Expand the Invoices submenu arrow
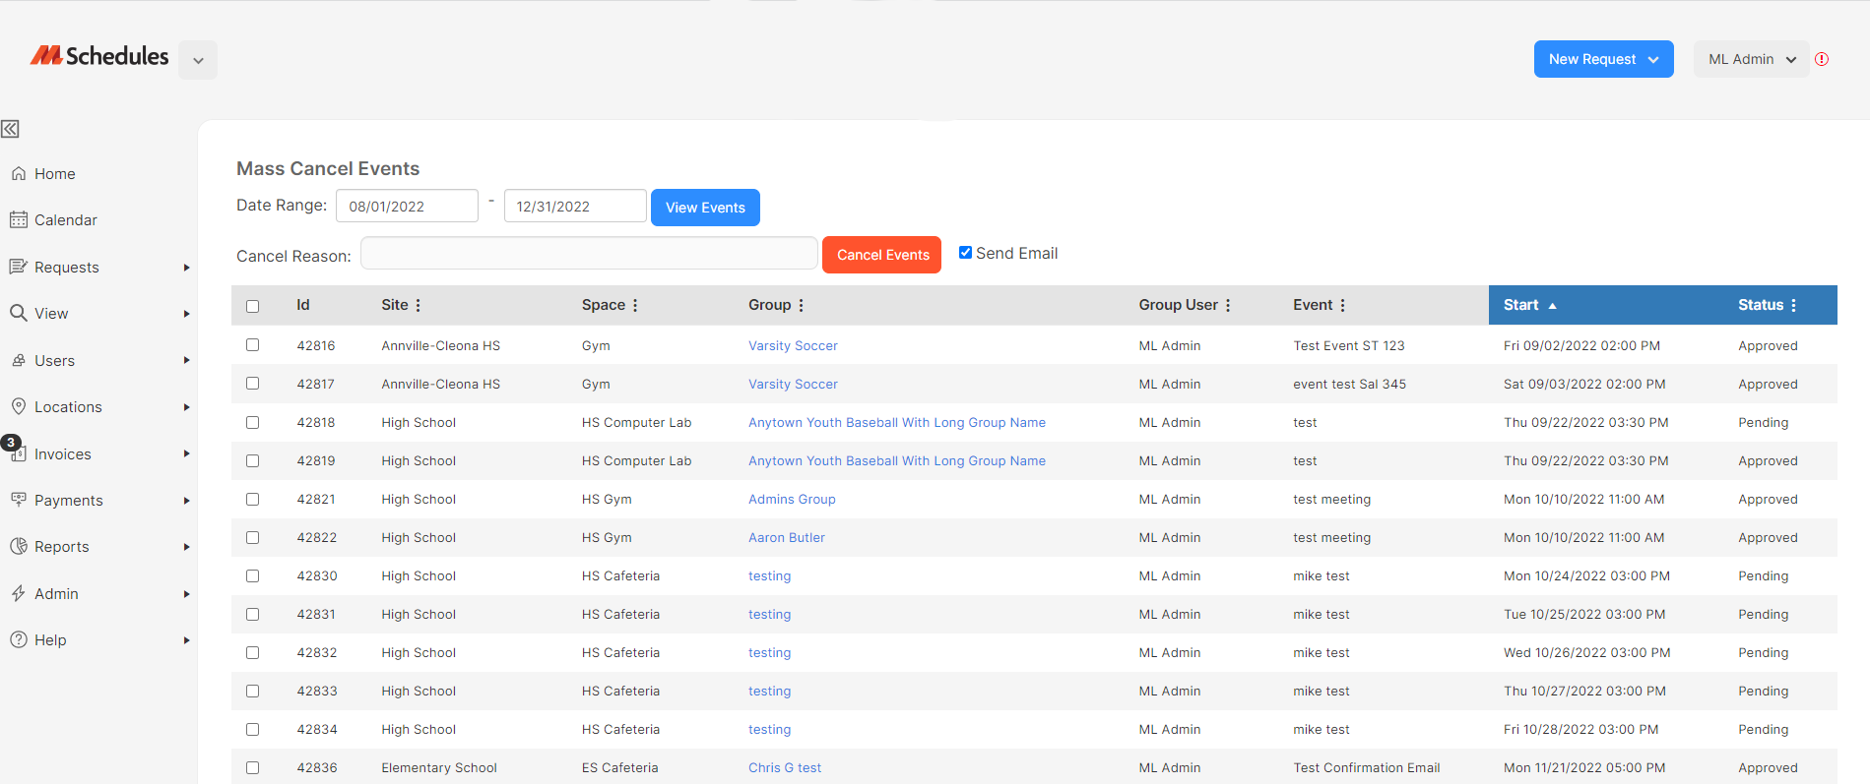Viewport: 1870px width, 784px height. click(x=186, y=453)
